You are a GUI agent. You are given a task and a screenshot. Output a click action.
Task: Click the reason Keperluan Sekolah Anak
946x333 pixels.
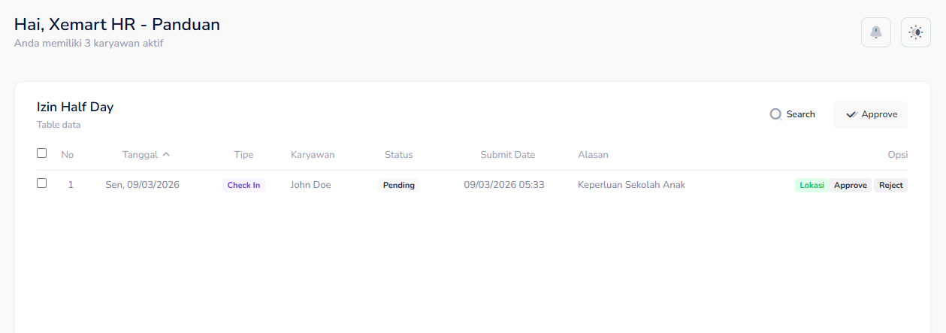(x=631, y=185)
